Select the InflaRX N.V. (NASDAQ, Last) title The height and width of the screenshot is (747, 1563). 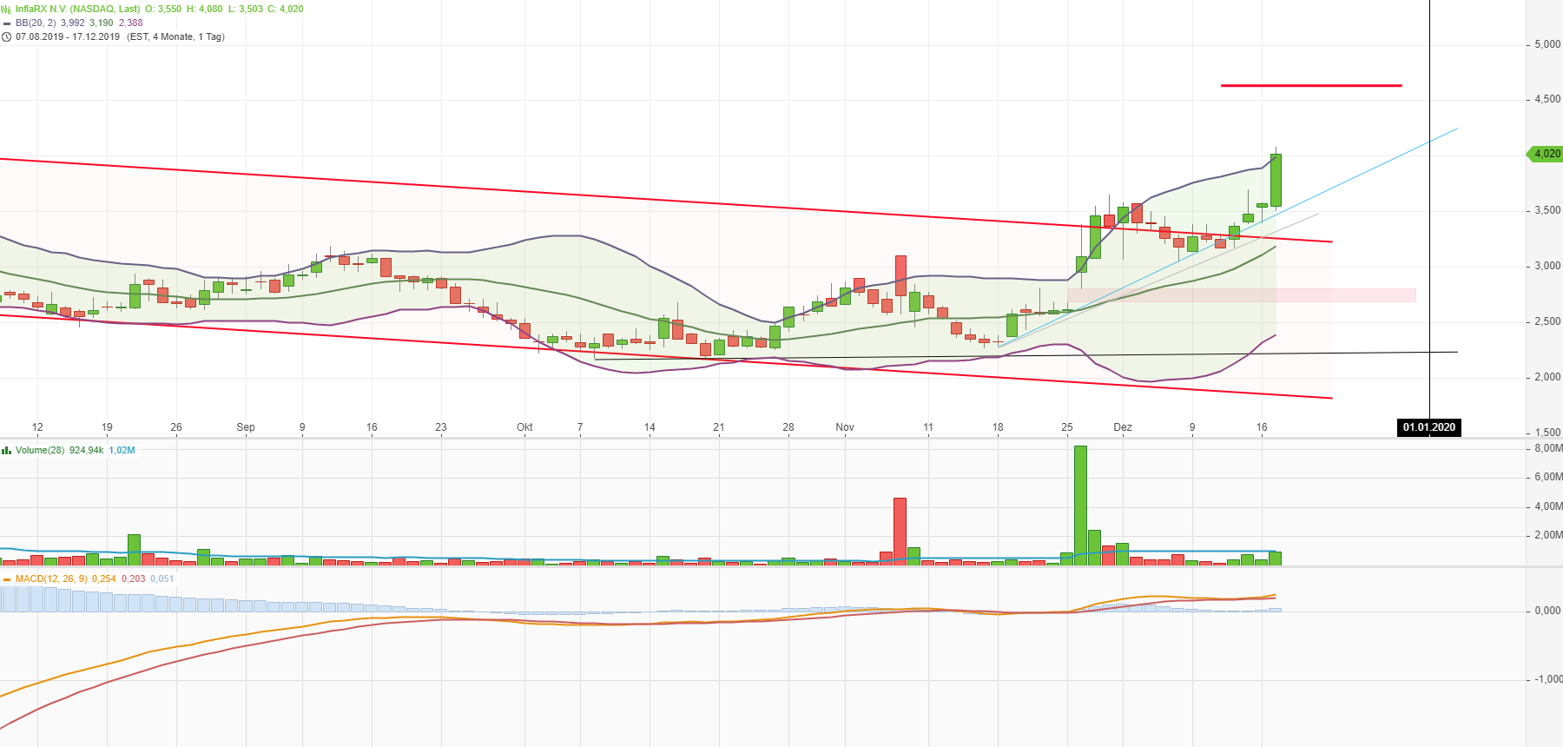coord(77,9)
